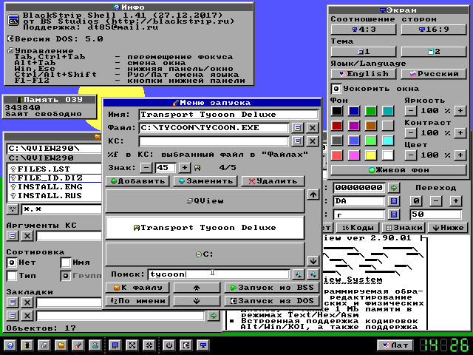Collapse the Версия DOS section in Info
This screenshot has height=355, width=473.
tap(10, 38)
